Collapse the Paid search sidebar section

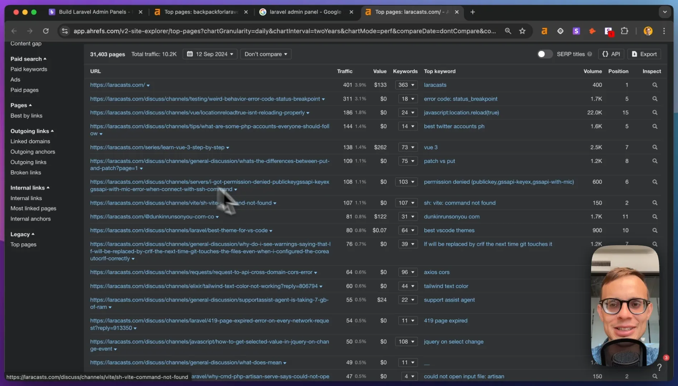click(x=28, y=59)
